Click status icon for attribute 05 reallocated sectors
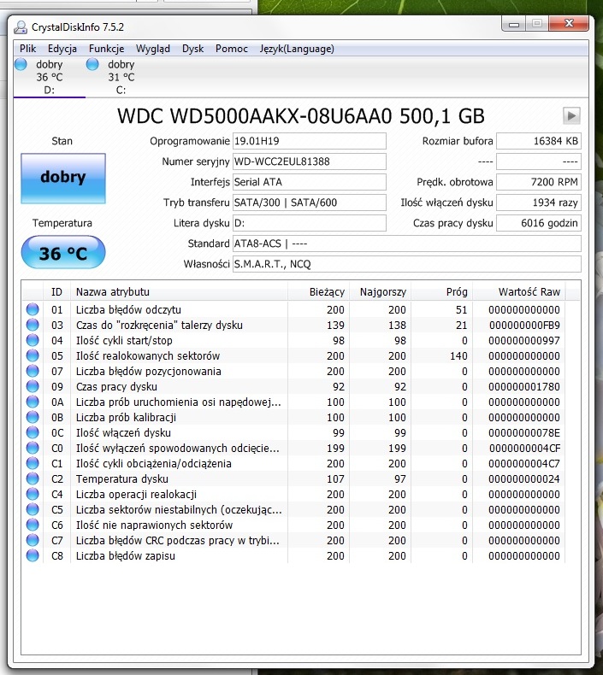The image size is (603, 675). tap(33, 355)
